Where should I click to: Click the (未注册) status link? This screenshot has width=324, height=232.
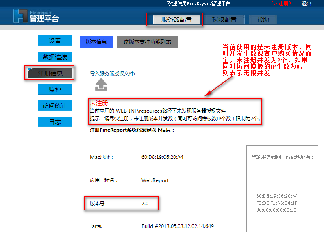[x=281, y=4]
